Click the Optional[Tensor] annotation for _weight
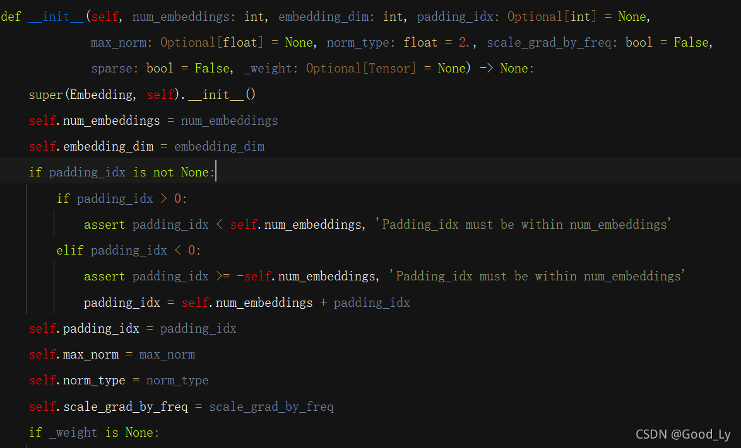 360,68
